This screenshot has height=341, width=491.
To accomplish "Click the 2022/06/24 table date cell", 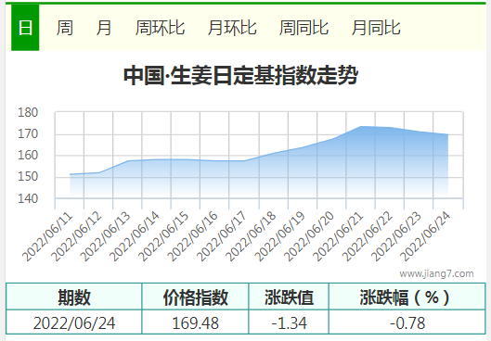I will point(74,322).
